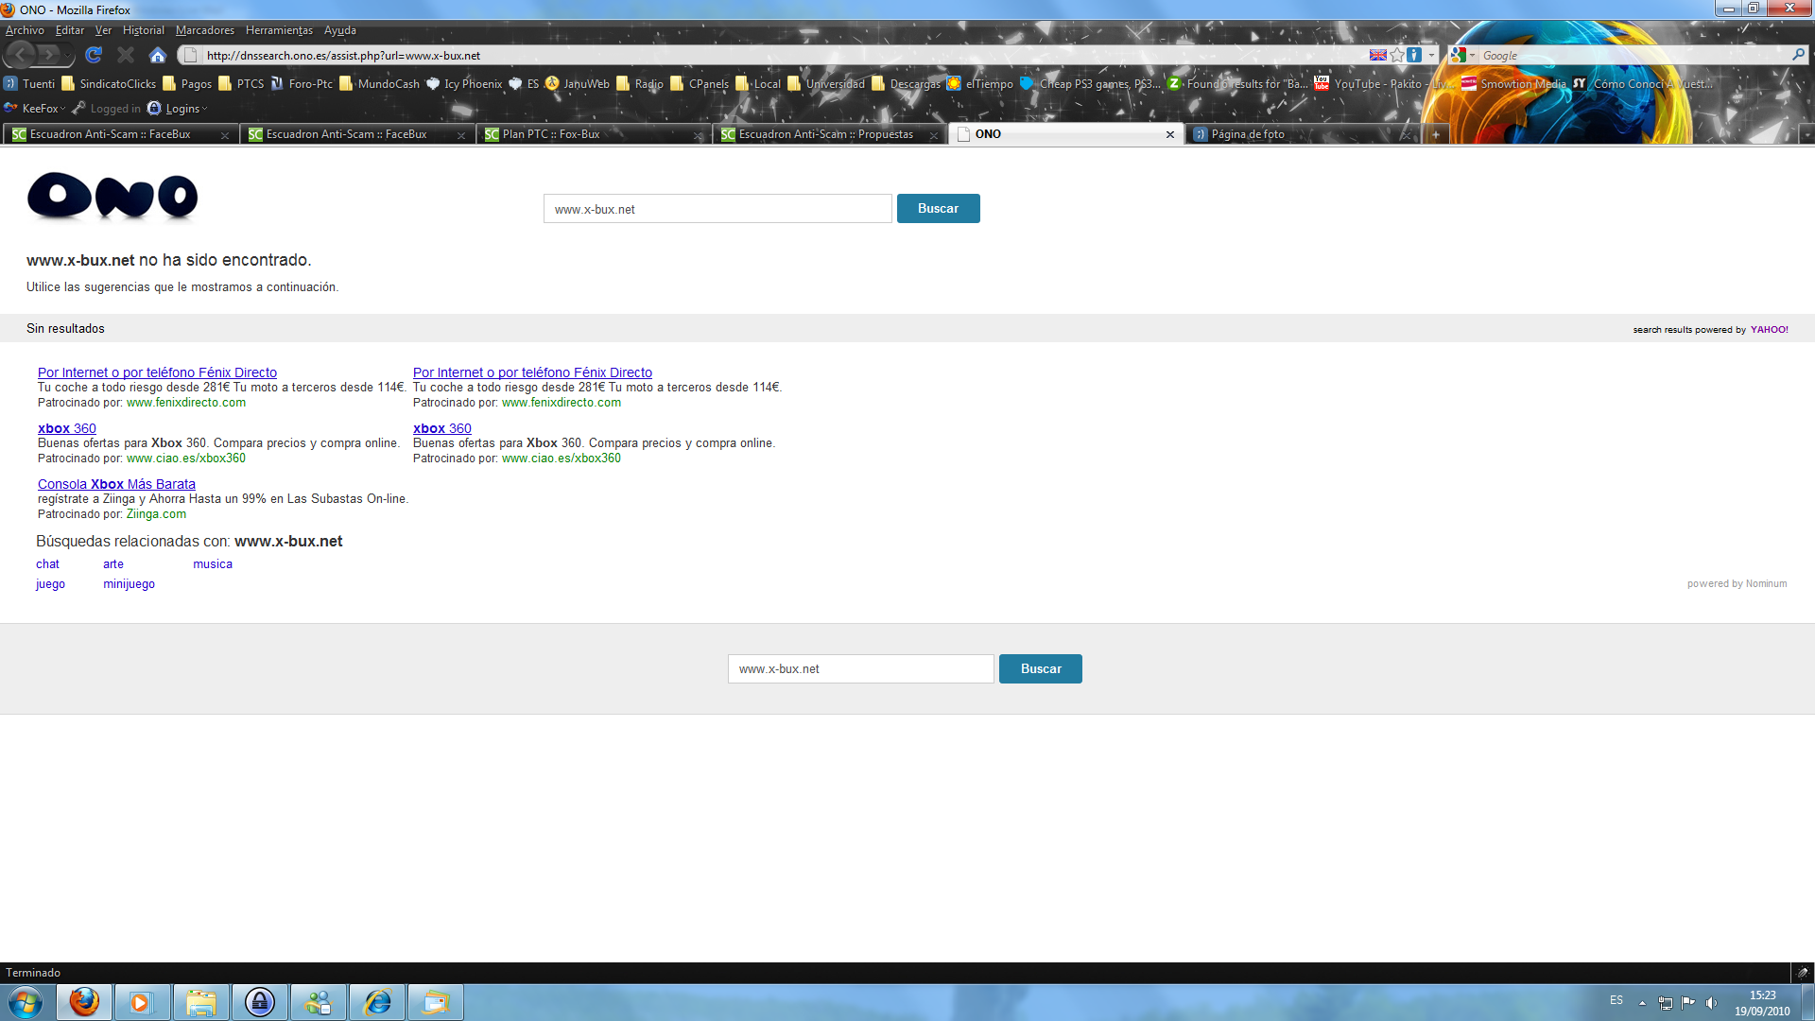Launch Windows Media Player from the taskbar

click(142, 1002)
